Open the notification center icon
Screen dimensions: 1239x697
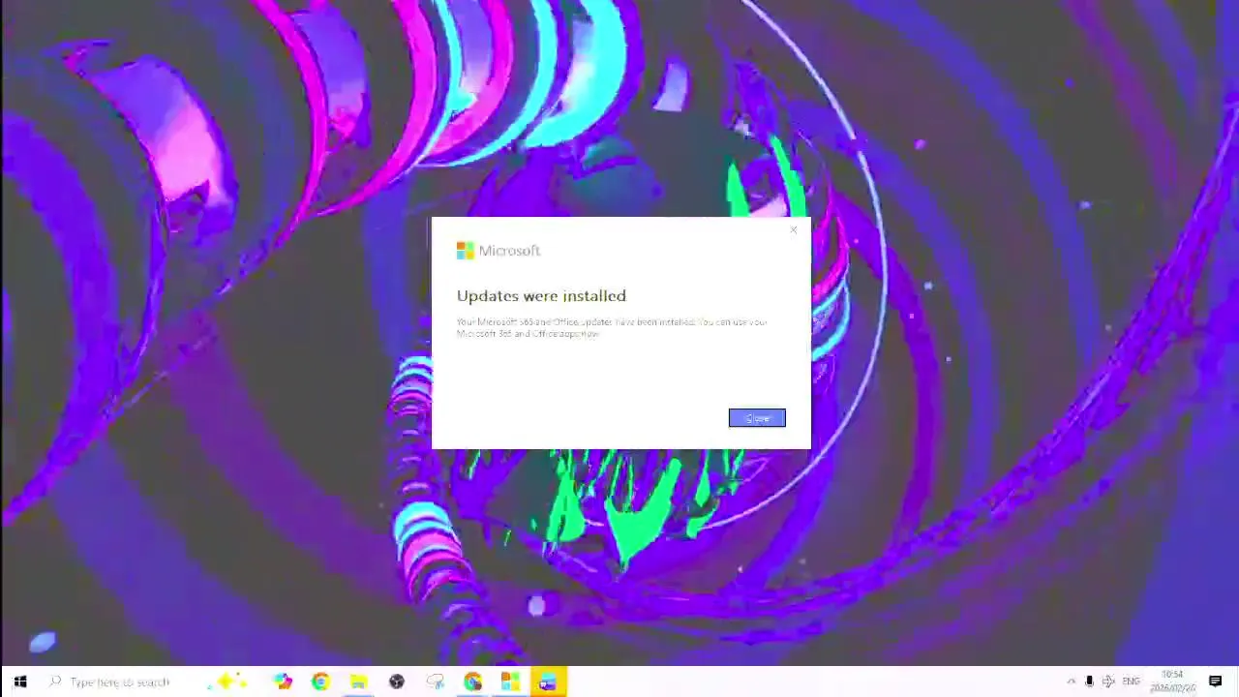pos(1216,682)
